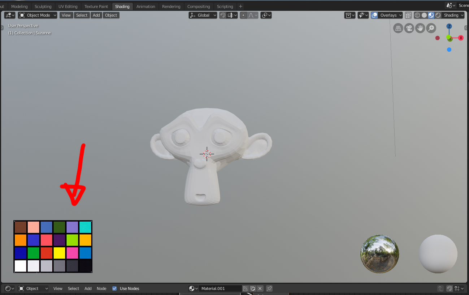Image resolution: width=469 pixels, height=295 pixels.
Task: Click the HDRI environment preview sphere
Action: click(x=379, y=254)
